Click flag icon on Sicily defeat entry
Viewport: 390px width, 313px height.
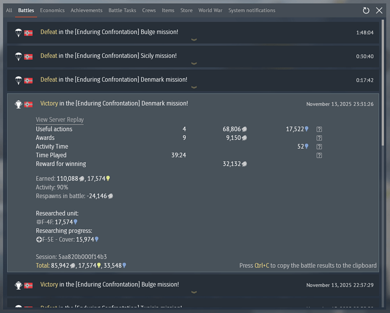tap(29, 56)
